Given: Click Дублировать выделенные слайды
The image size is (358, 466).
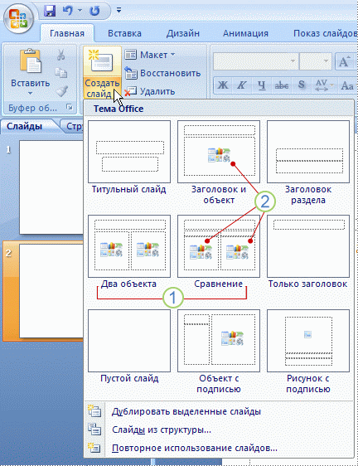Looking at the screenshot, I should 219,411.
